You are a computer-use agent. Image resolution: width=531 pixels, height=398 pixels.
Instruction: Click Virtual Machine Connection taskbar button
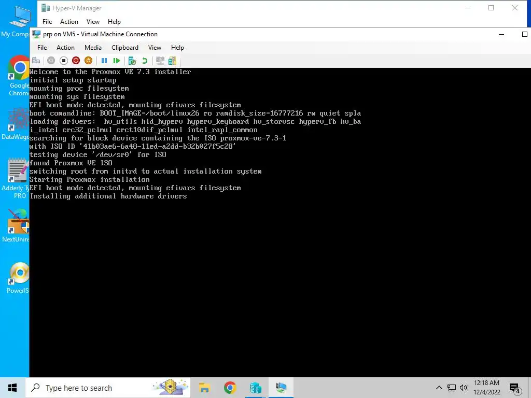point(281,388)
